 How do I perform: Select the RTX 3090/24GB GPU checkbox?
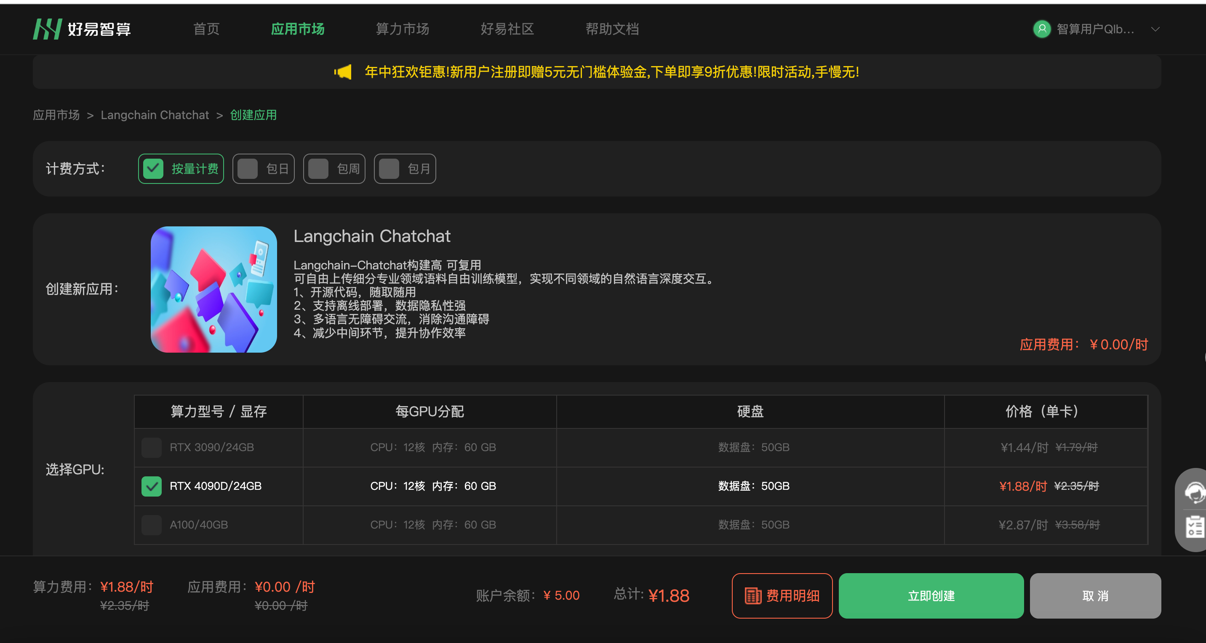tap(151, 447)
